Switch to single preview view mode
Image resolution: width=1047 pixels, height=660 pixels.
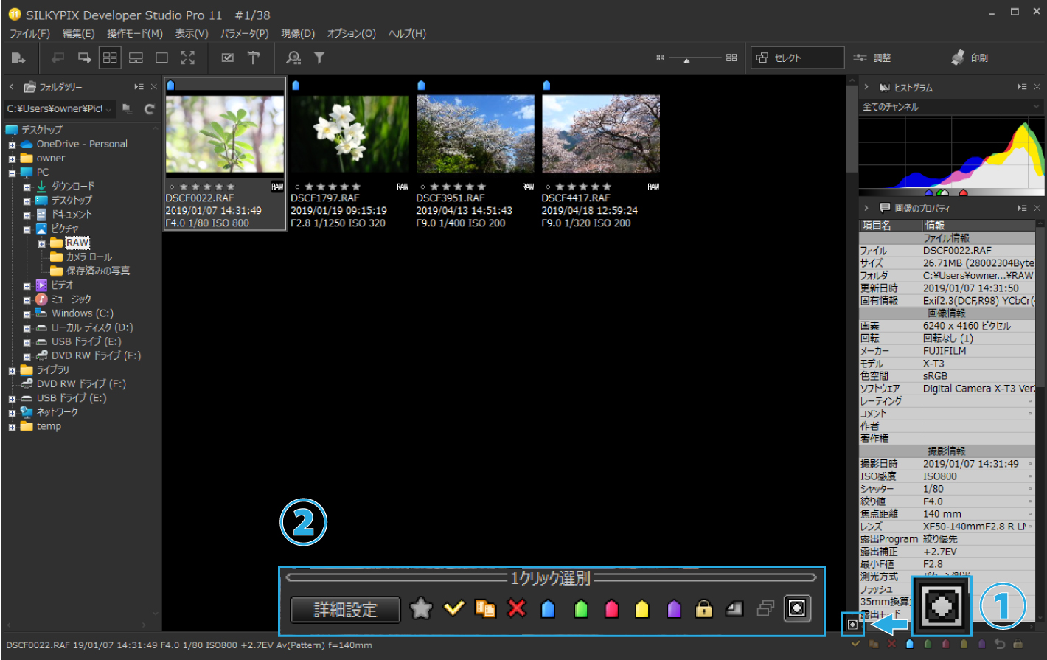point(162,58)
